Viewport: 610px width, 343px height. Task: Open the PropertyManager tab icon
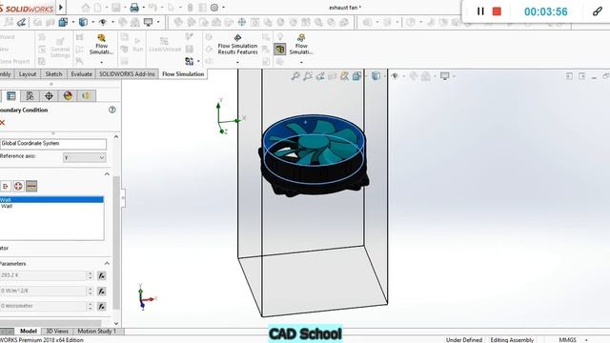(x=11, y=95)
